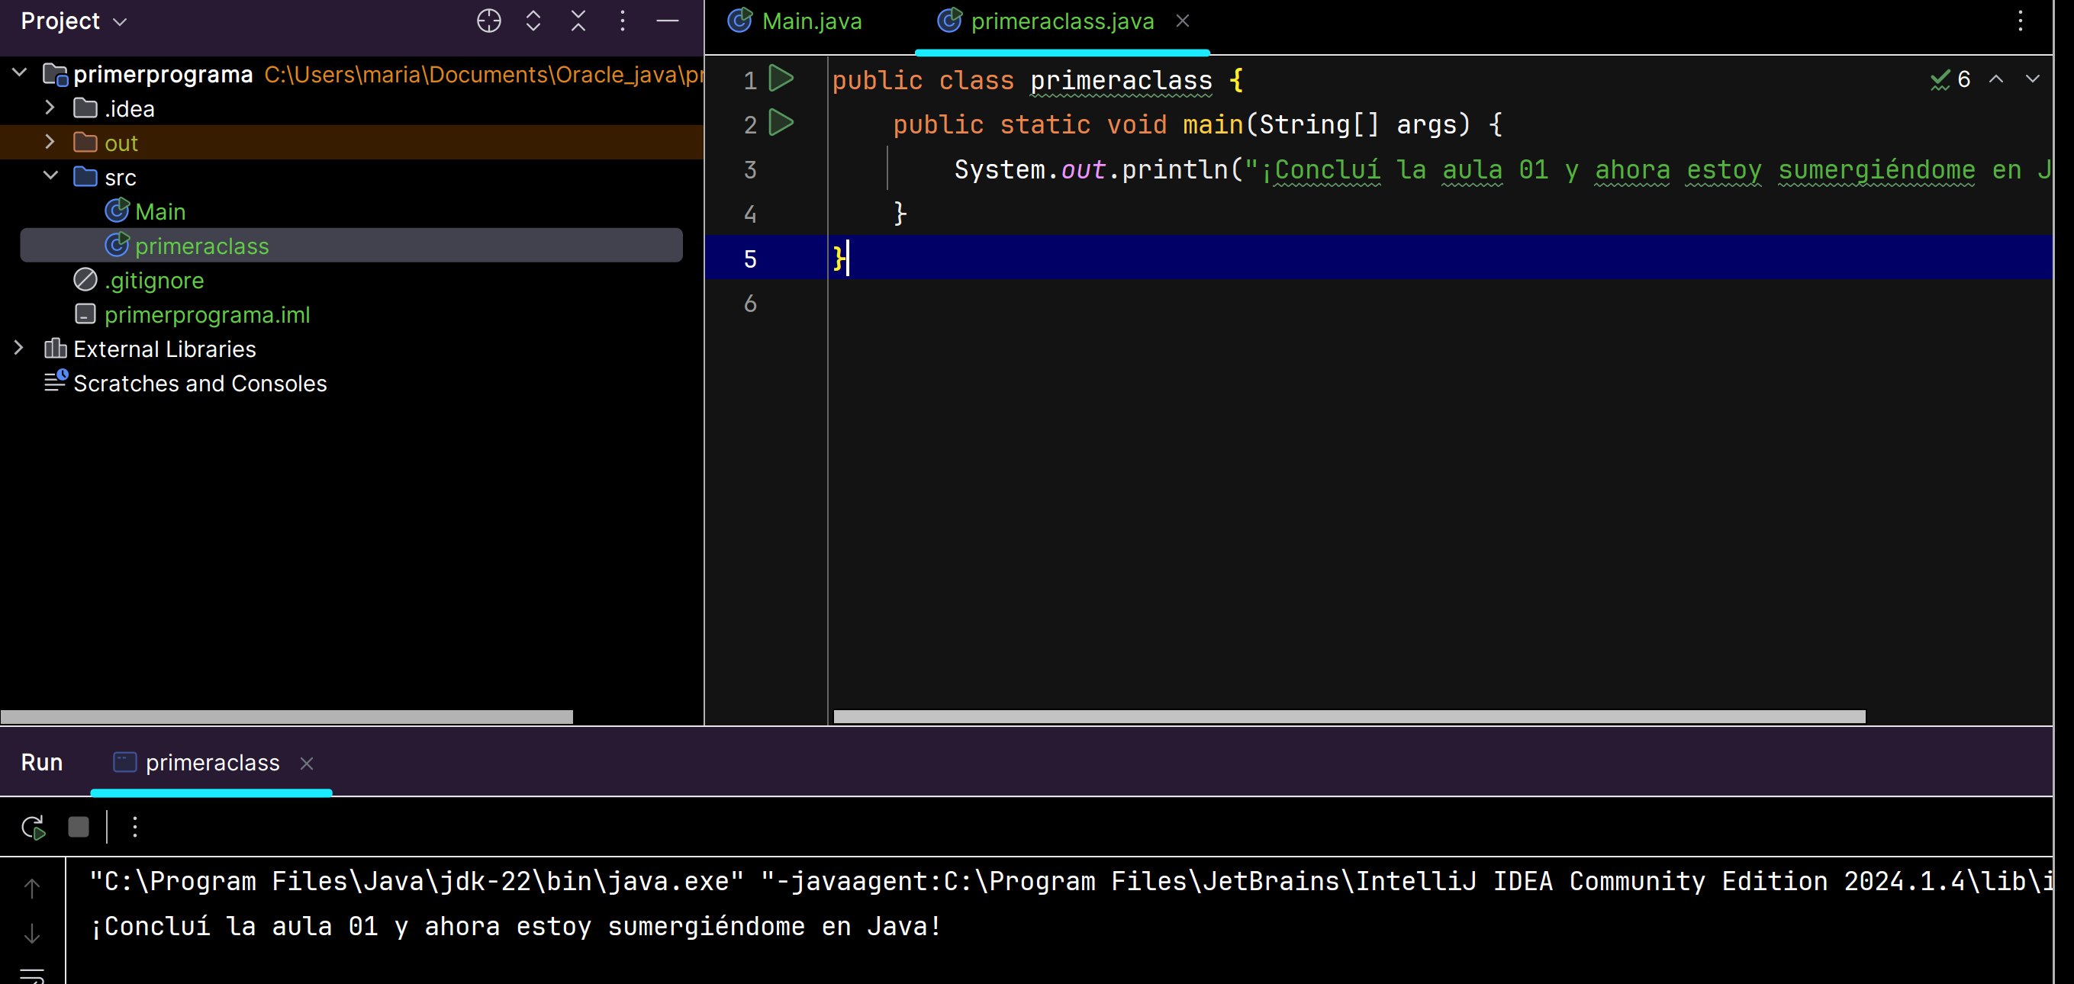Screen dimensions: 2074x984
Task: Click the Main class icon in tree
Action: click(117, 211)
